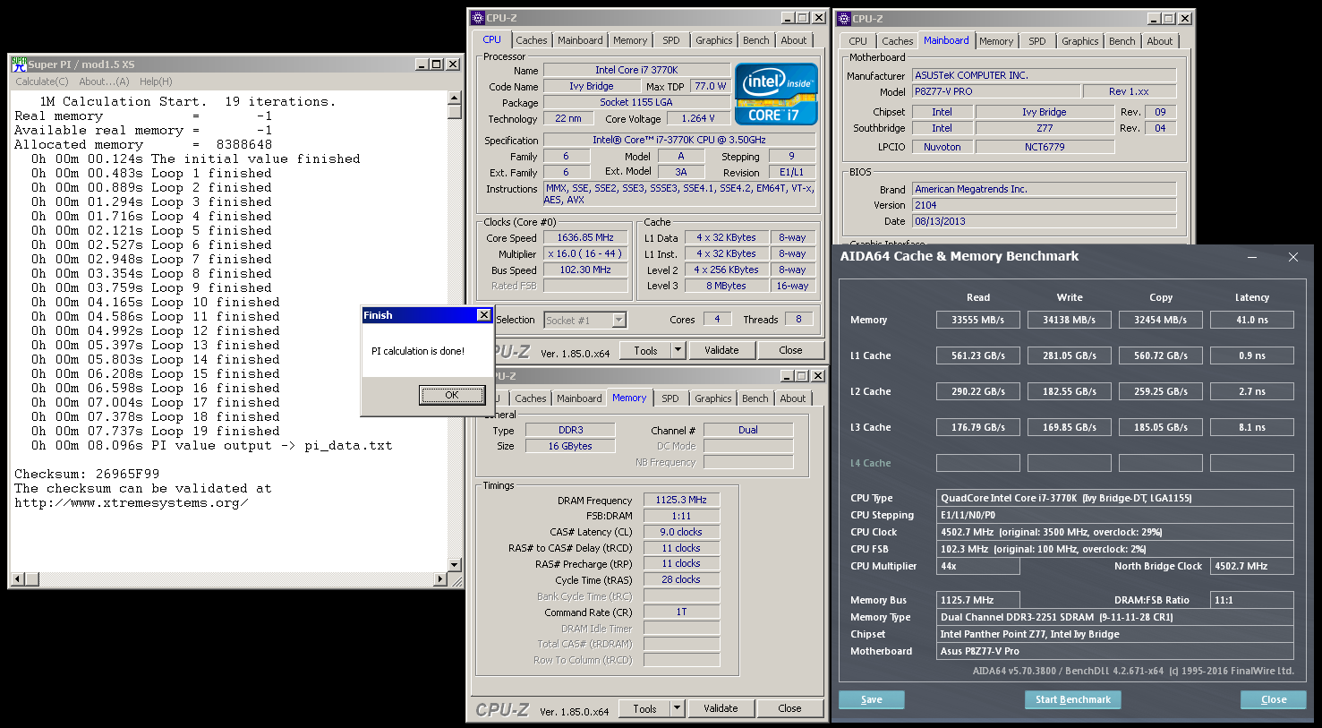Click the Core Speed value 1636.85 MHz

(x=585, y=238)
